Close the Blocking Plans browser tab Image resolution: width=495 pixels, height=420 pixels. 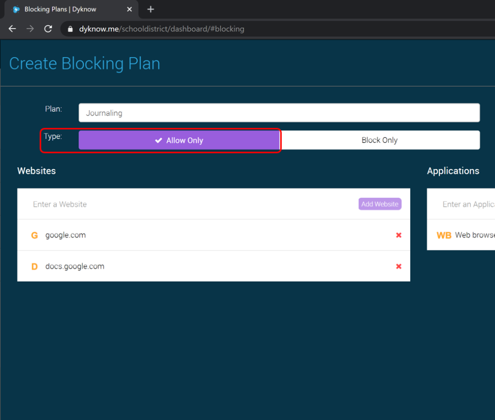click(x=129, y=9)
